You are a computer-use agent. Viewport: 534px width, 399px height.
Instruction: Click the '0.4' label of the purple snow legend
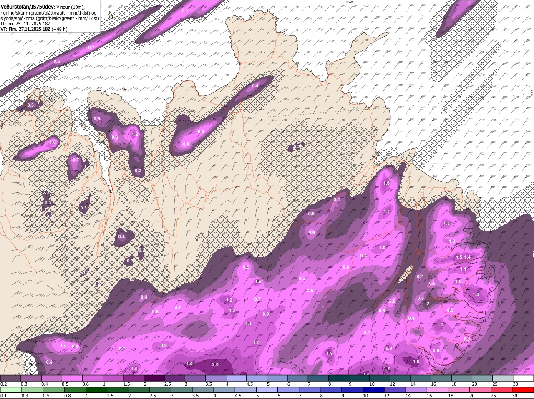click(45, 384)
